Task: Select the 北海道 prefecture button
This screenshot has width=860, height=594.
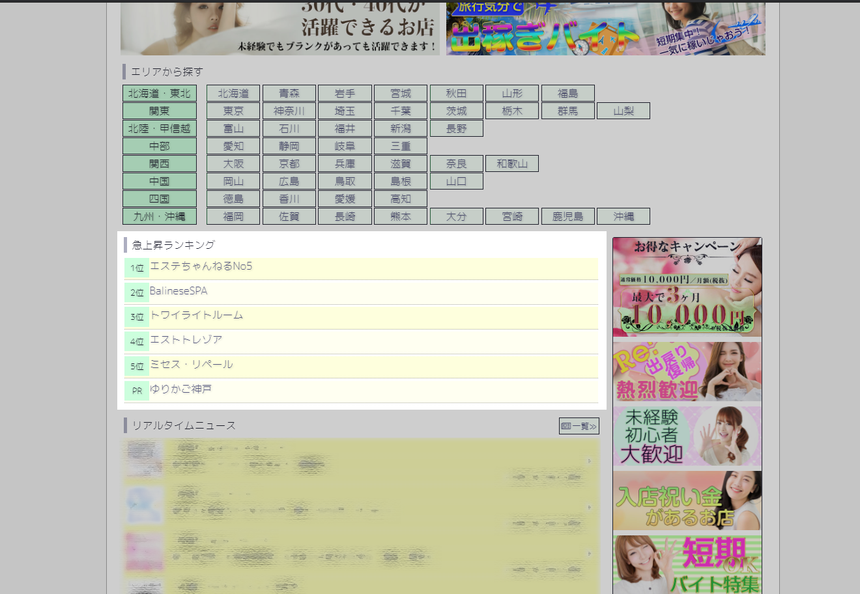Action: [x=233, y=92]
